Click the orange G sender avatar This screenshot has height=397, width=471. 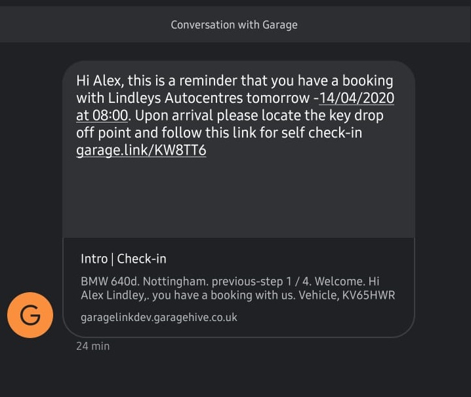(30, 315)
